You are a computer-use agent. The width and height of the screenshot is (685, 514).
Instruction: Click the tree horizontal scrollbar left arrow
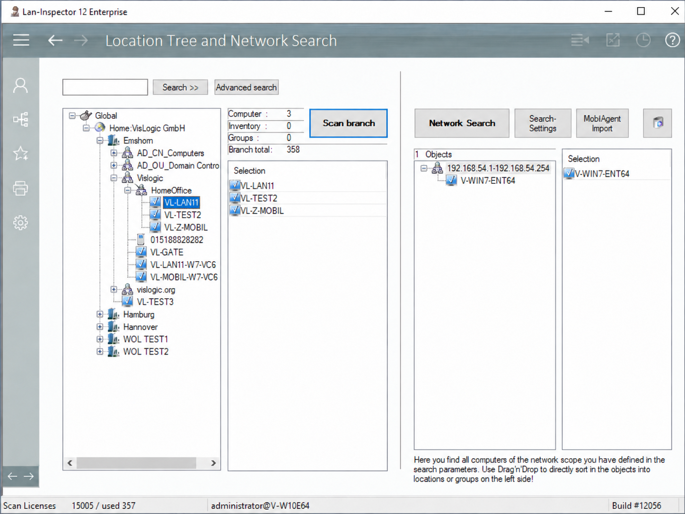pos(70,463)
